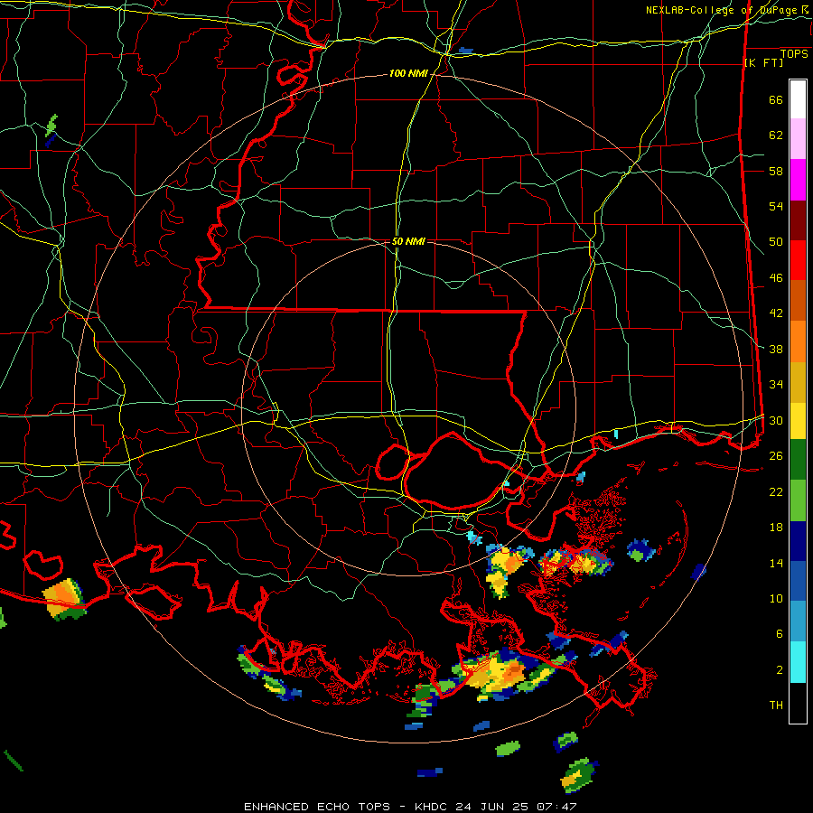Image resolution: width=813 pixels, height=813 pixels.
Task: Click the white 66 kft legend swatch
Action: 798,99
